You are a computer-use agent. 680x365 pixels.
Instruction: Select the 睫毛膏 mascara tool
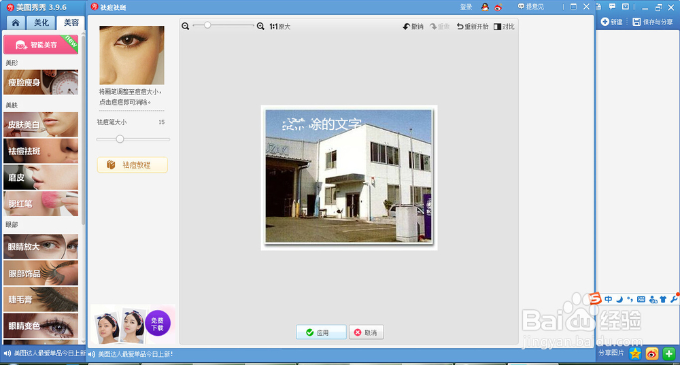41,299
